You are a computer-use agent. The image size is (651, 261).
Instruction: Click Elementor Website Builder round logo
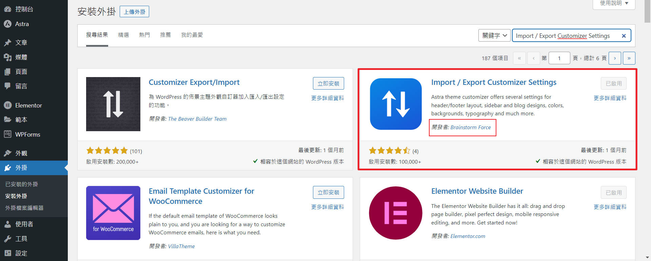[396, 213]
